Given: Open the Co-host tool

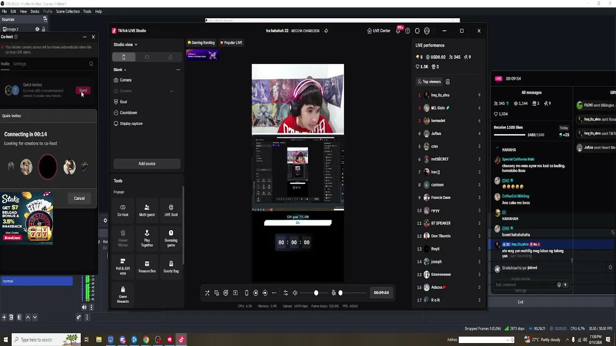Looking at the screenshot, I should [x=123, y=210].
